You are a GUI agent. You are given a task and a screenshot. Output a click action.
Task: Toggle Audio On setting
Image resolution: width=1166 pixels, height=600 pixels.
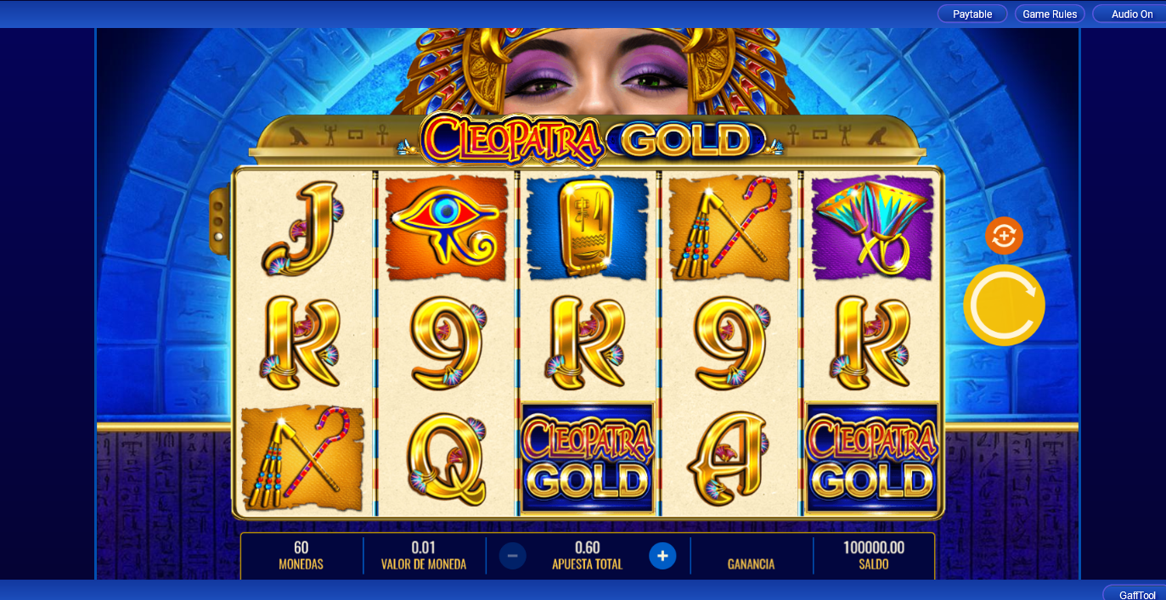(1131, 14)
